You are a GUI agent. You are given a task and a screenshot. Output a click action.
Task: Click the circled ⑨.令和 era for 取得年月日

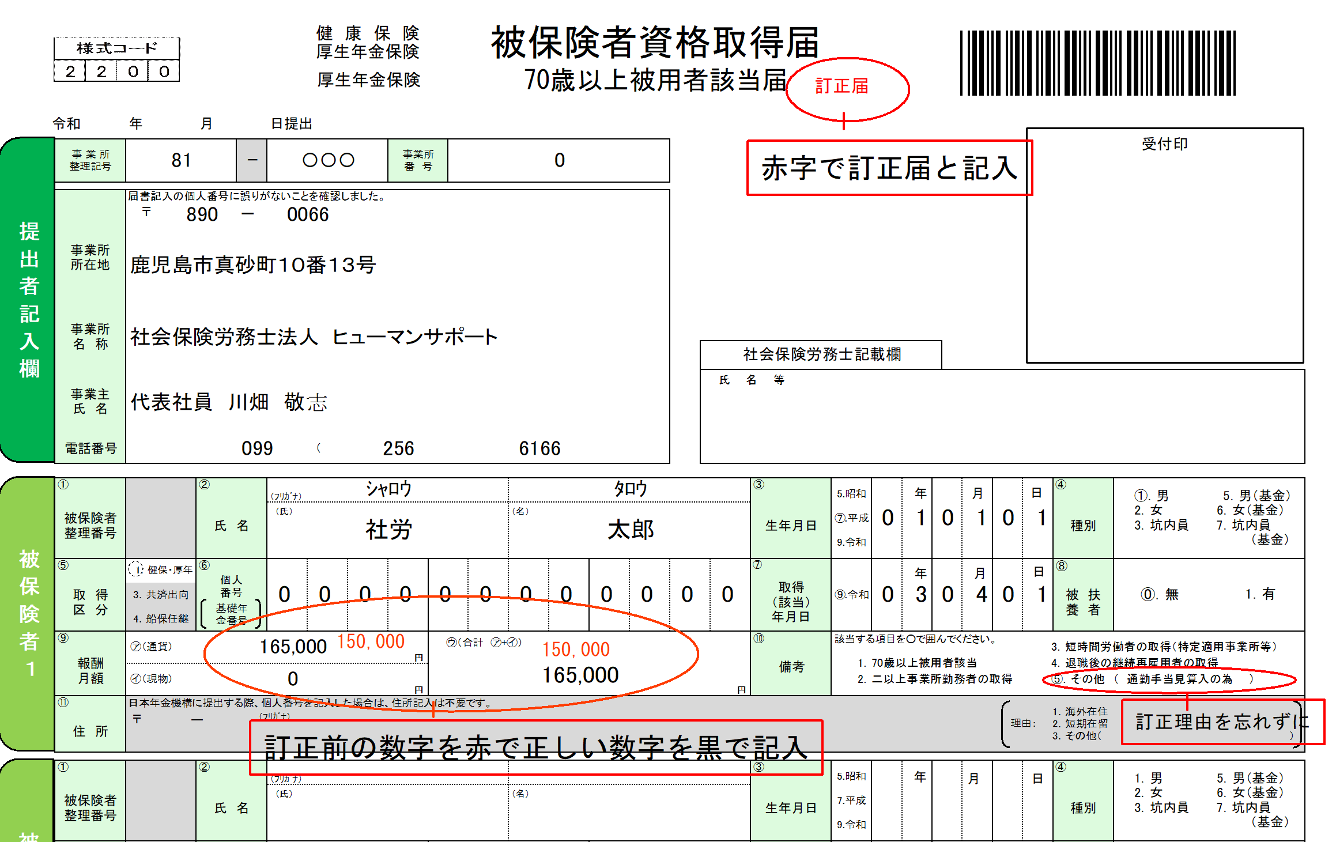851,594
